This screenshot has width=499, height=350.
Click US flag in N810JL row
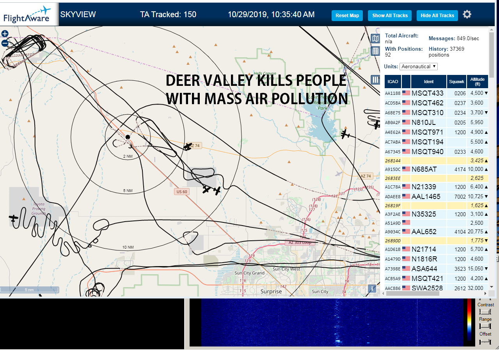click(406, 122)
